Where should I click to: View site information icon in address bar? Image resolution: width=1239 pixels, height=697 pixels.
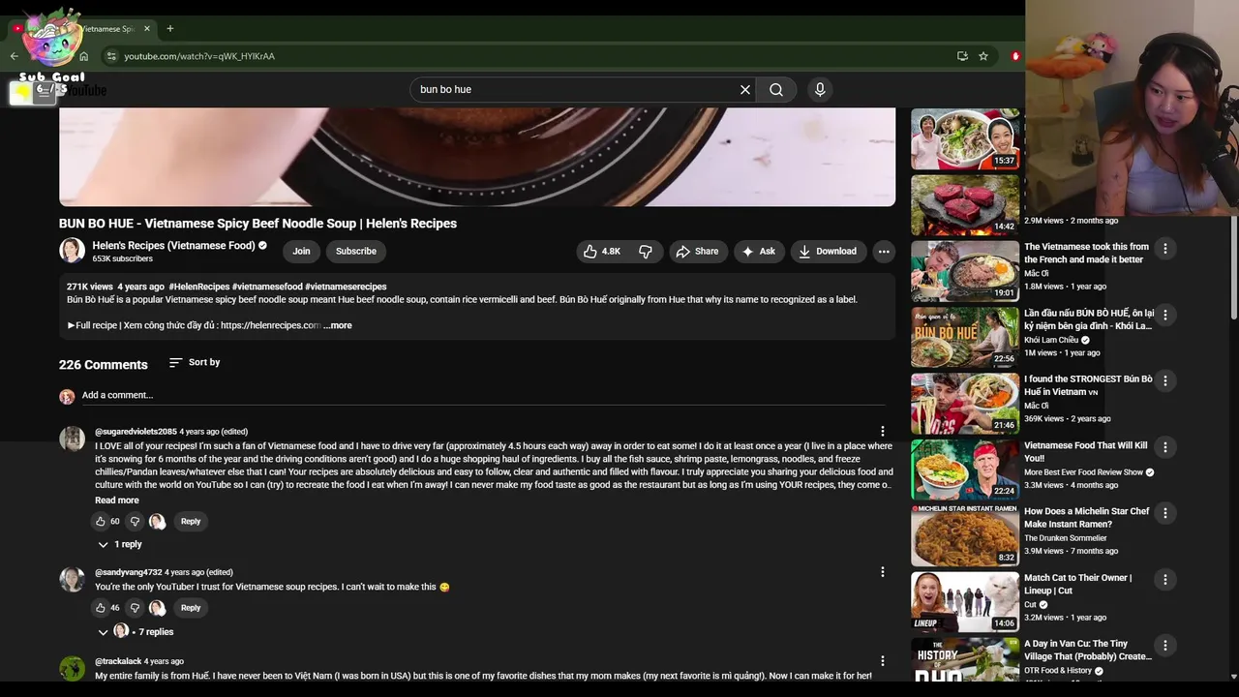(x=111, y=56)
